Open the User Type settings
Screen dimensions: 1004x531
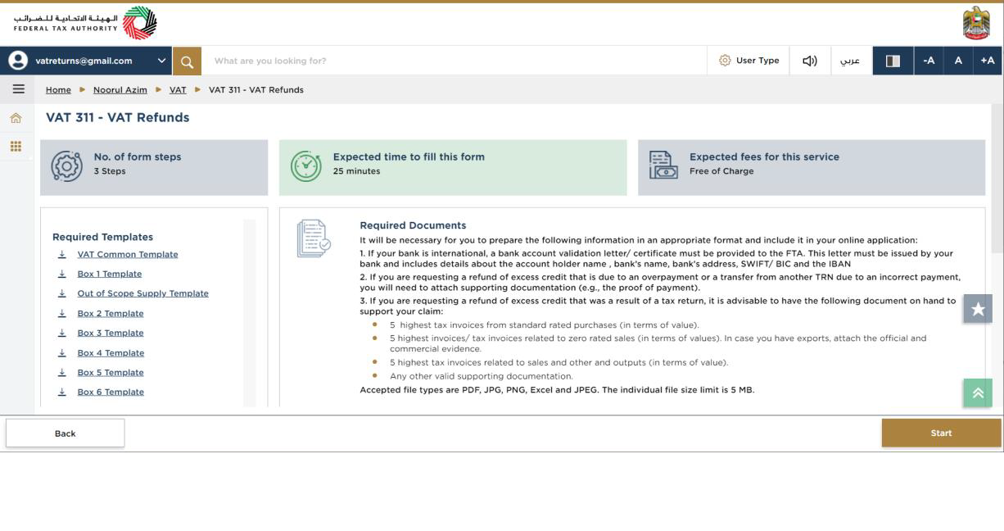[x=748, y=61]
